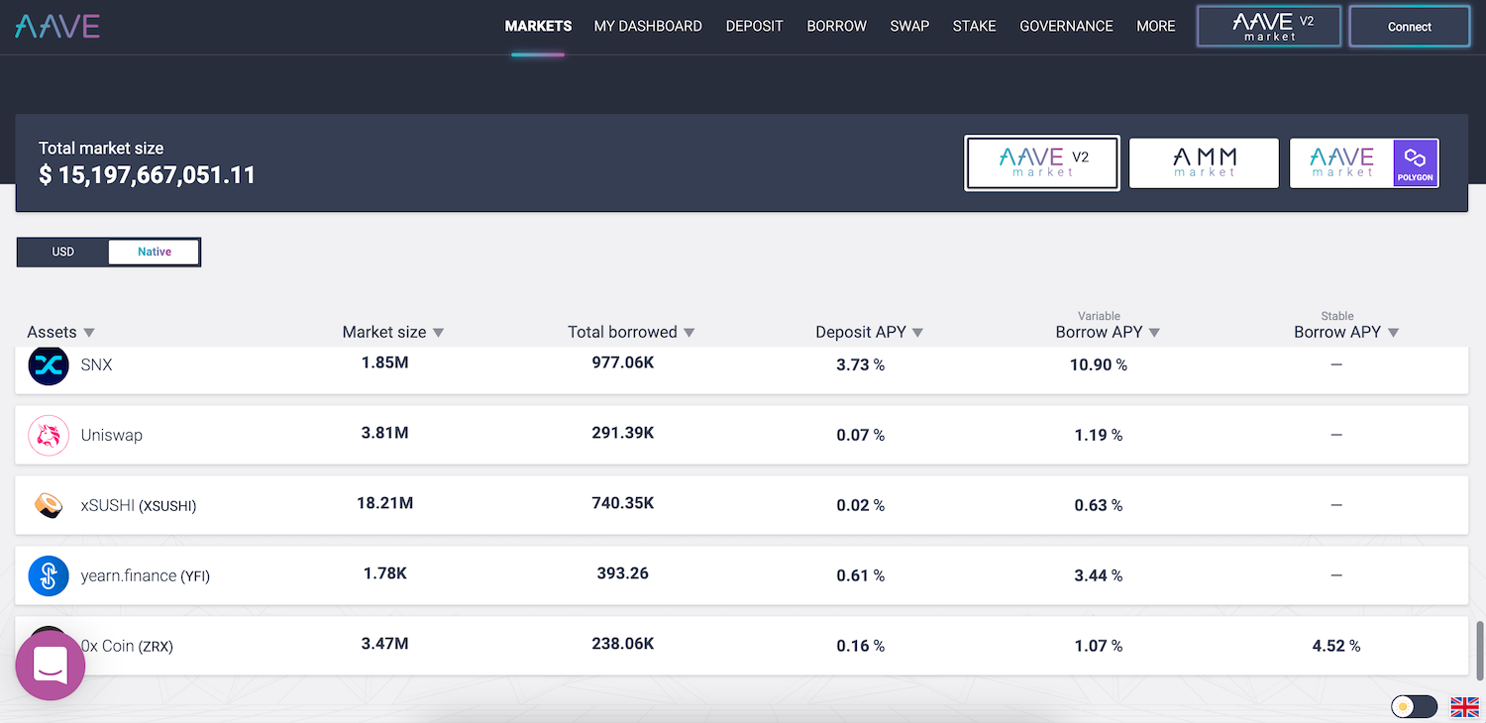Open the purple chat support bubble
Viewport: 1486px width, 723px height.
tap(51, 665)
